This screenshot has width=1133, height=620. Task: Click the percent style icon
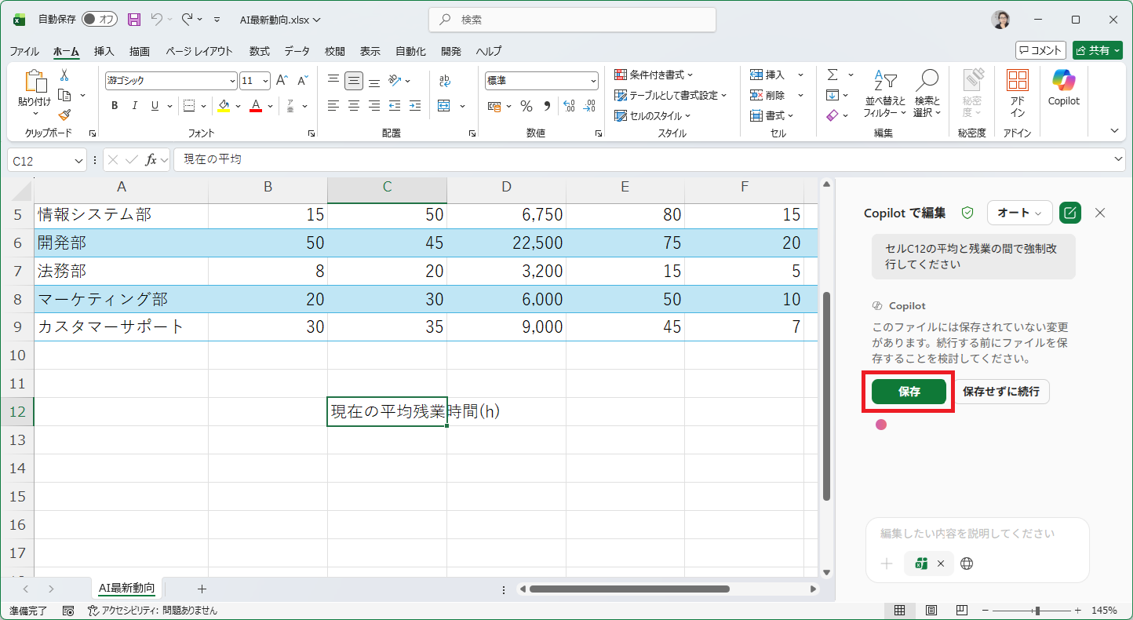pos(526,106)
